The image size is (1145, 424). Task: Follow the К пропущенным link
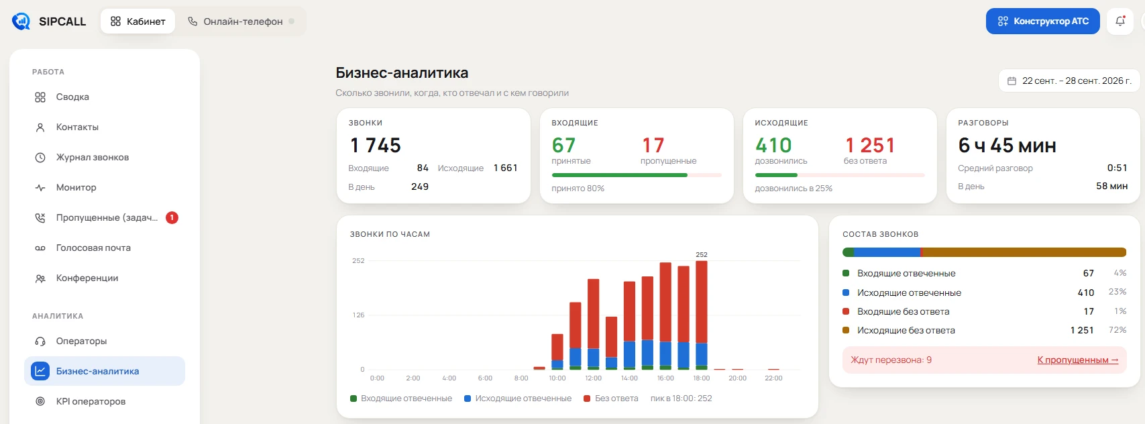pos(1078,360)
